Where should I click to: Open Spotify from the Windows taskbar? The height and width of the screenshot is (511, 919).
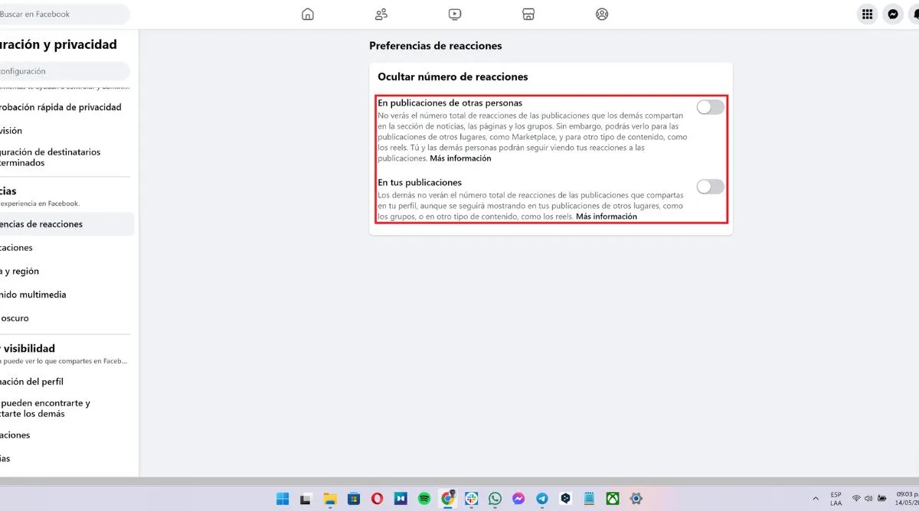pos(424,499)
